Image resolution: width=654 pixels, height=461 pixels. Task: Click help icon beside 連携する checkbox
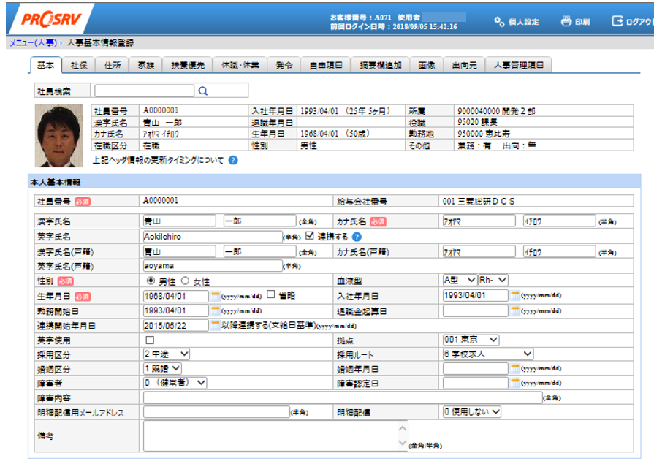[357, 237]
